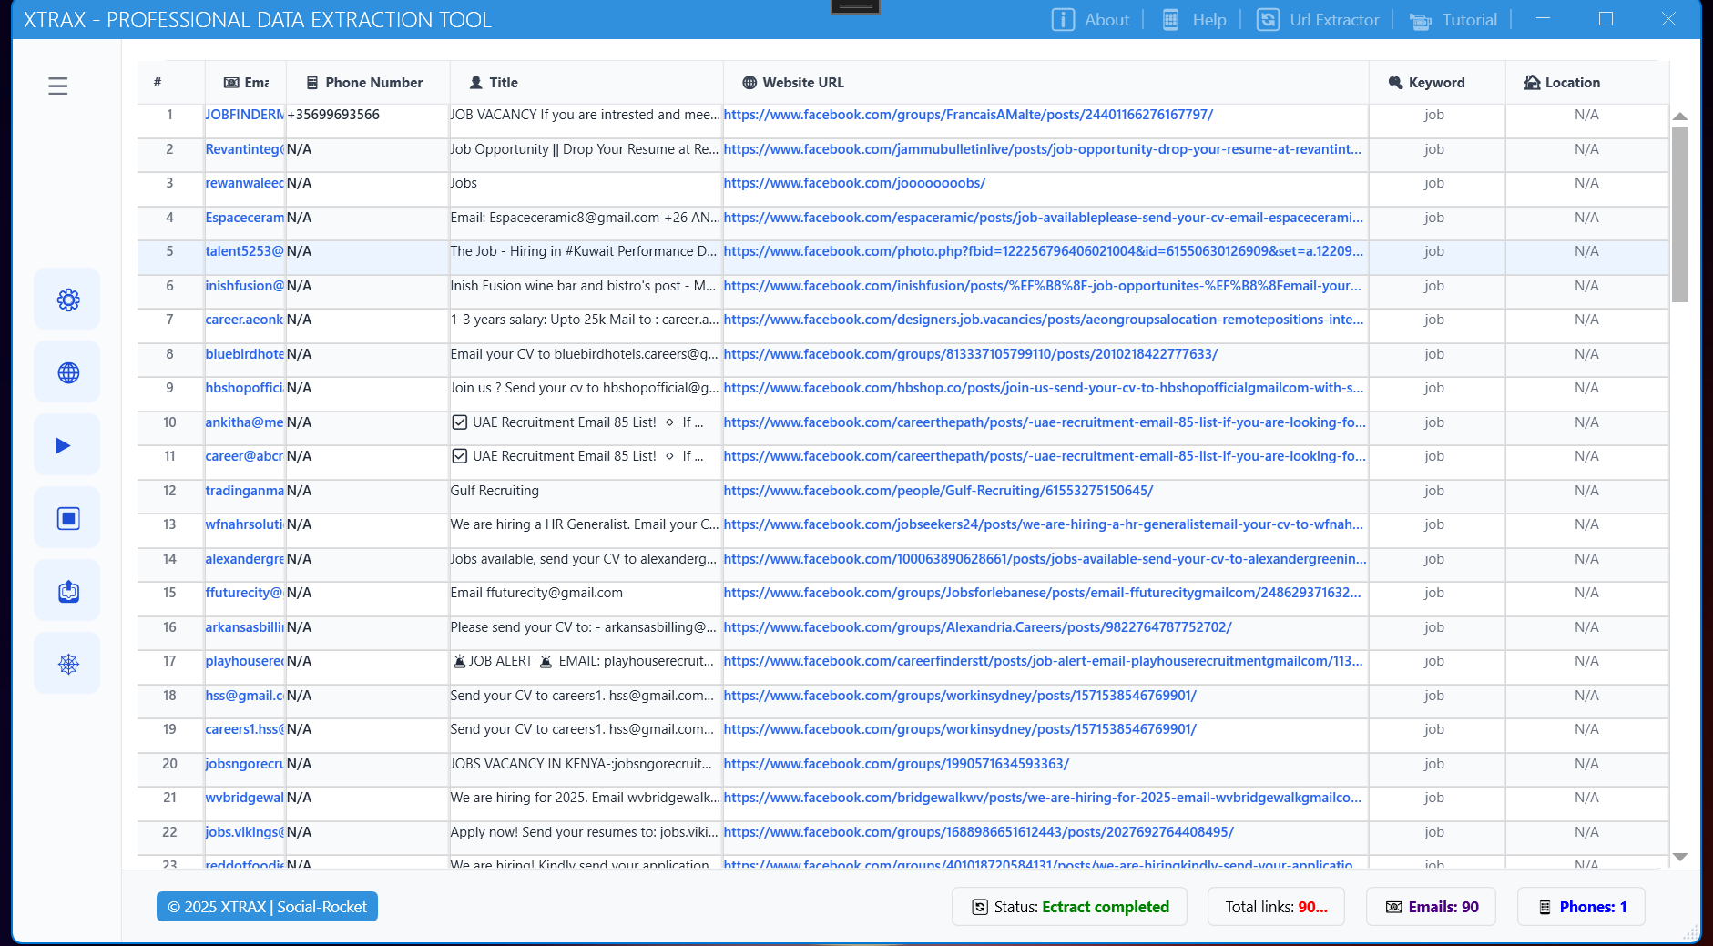Click the Help book icon

coord(1171,19)
